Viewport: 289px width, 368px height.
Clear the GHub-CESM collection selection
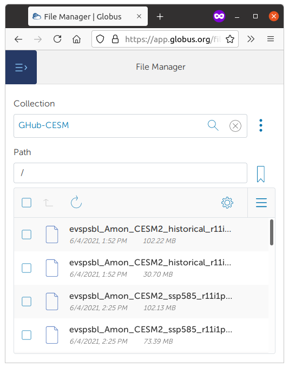[x=235, y=126]
